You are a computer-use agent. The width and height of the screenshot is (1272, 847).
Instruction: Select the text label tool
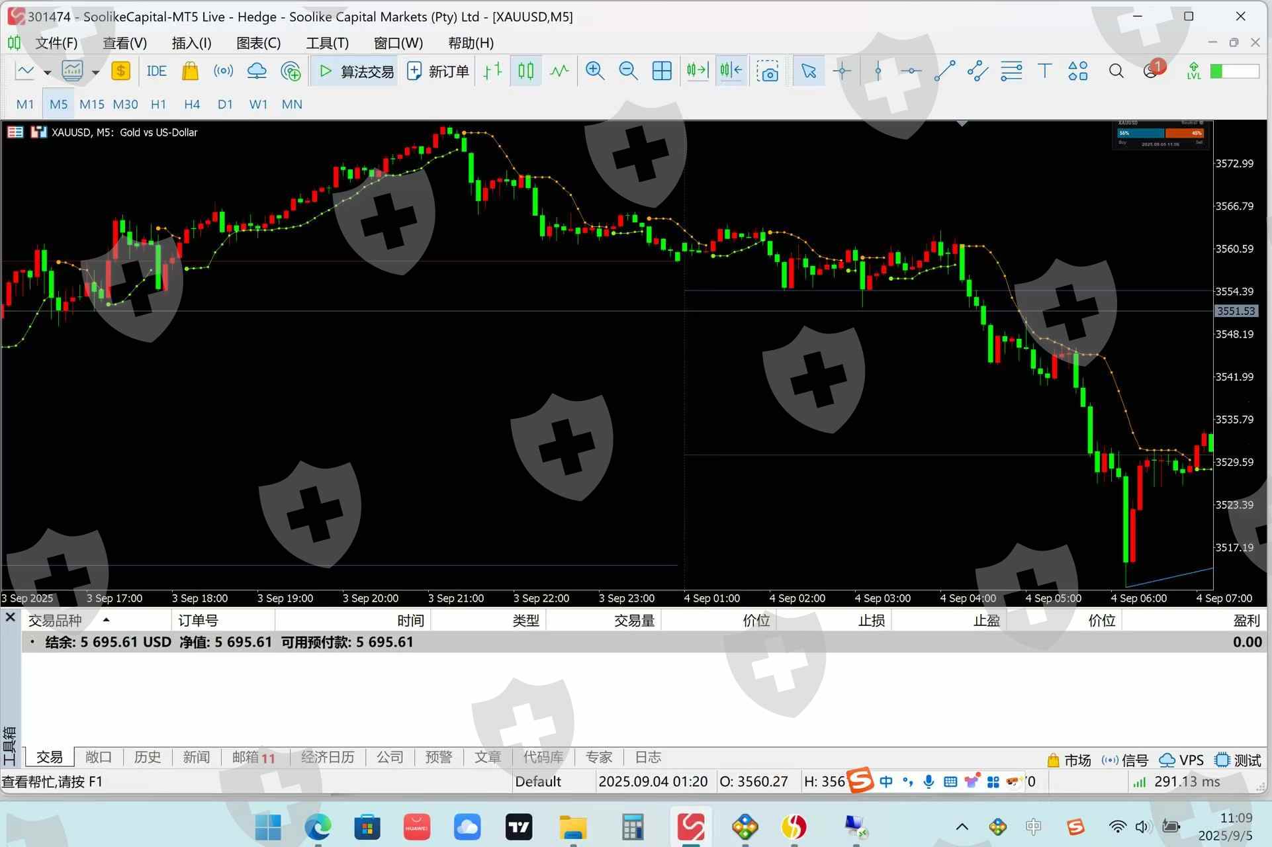tap(1044, 71)
